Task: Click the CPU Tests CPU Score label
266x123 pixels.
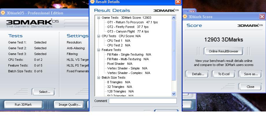Action: click(x=121, y=36)
